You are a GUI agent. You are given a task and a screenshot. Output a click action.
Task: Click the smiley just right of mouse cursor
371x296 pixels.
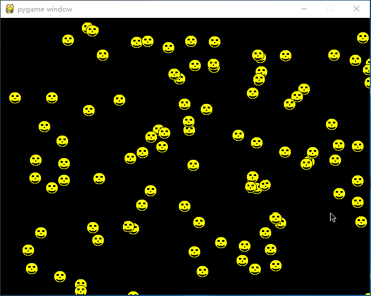click(x=361, y=222)
